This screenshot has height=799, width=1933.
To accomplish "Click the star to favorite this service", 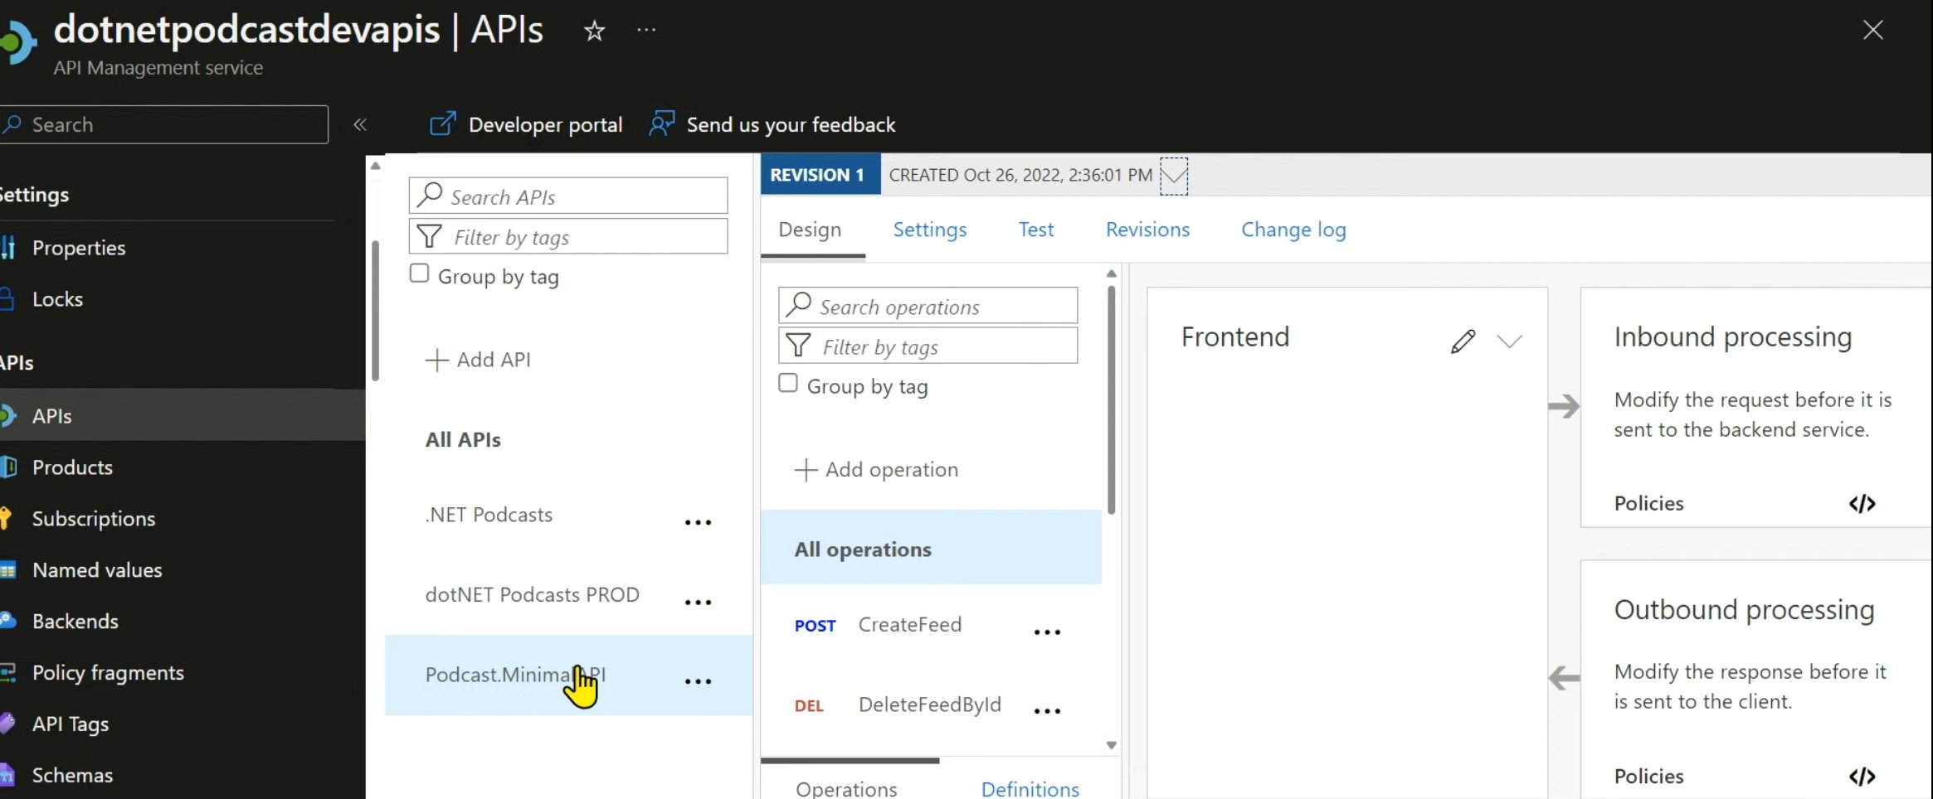I will tap(594, 31).
